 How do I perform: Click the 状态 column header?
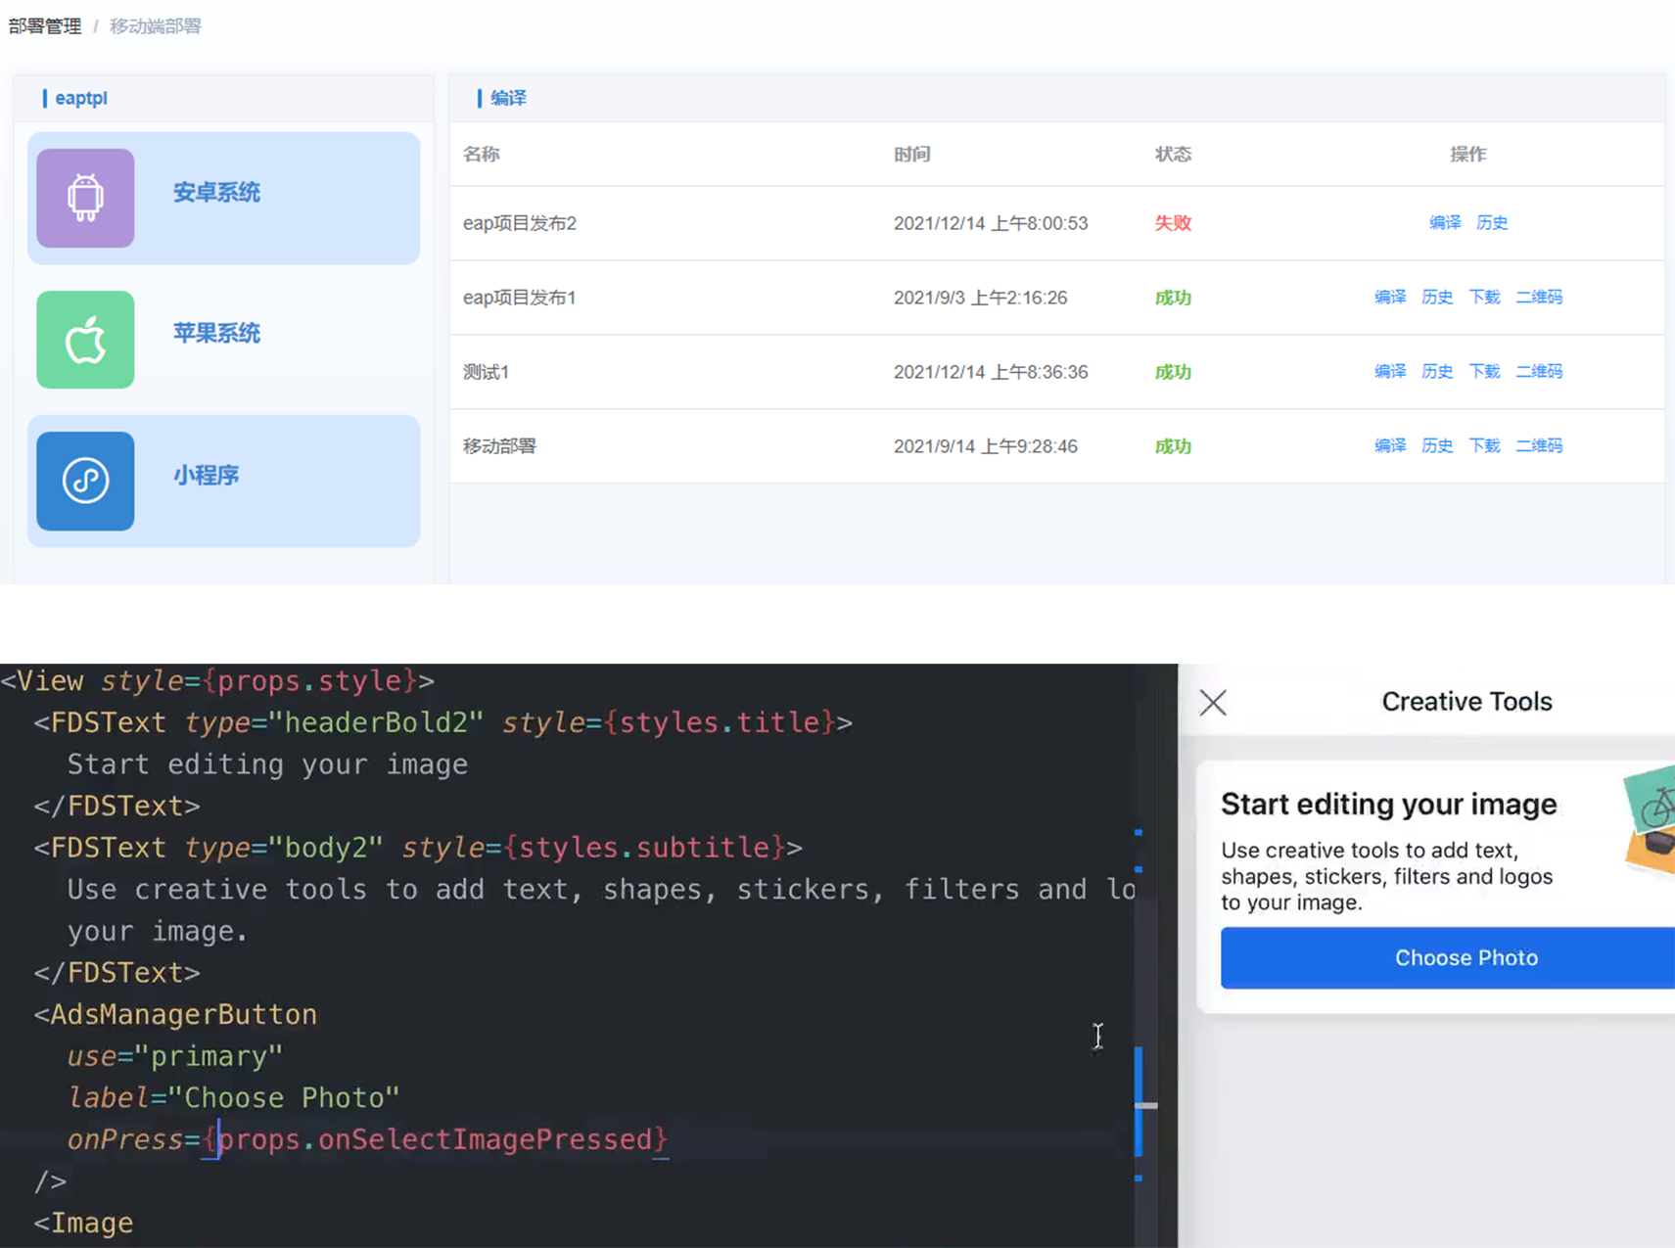pyautogui.click(x=1173, y=155)
